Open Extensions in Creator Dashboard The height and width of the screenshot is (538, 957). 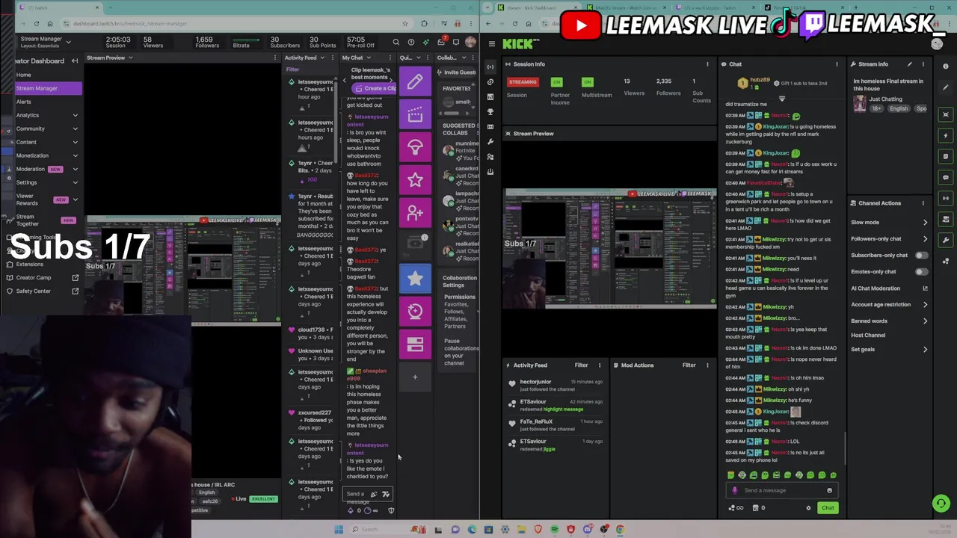30,264
